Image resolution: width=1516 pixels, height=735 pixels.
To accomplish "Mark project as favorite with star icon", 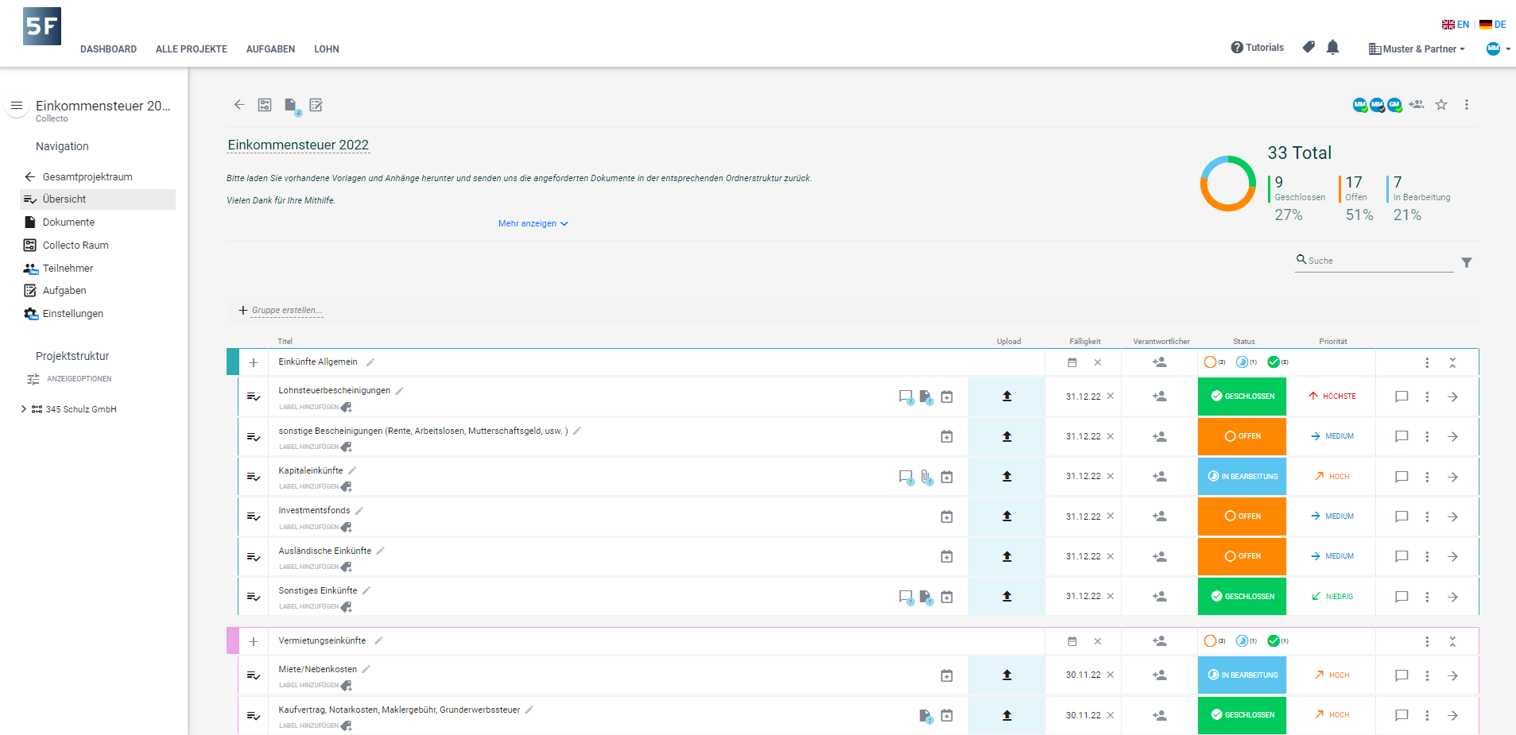I will 1441,105.
